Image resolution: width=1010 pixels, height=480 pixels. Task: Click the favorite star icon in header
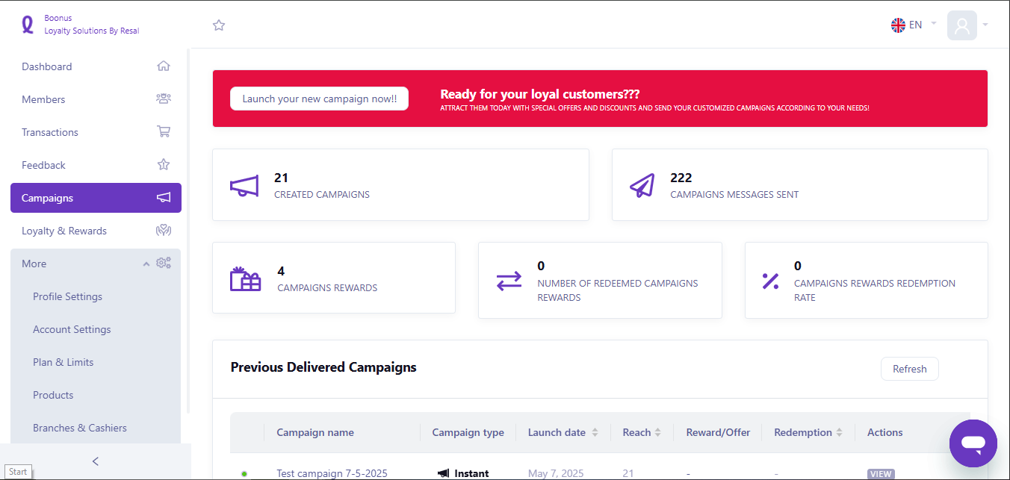point(219,25)
